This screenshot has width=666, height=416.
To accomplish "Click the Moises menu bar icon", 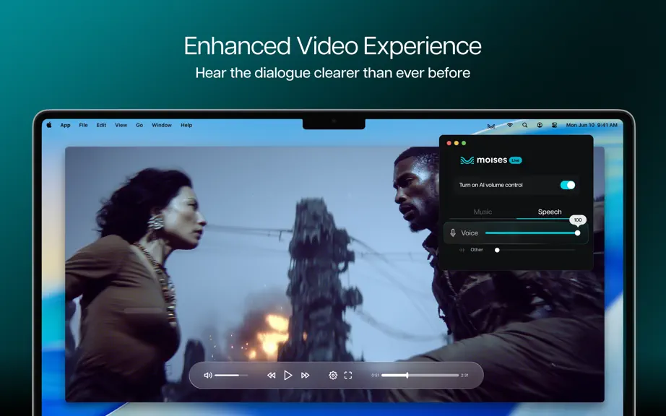I will (491, 126).
